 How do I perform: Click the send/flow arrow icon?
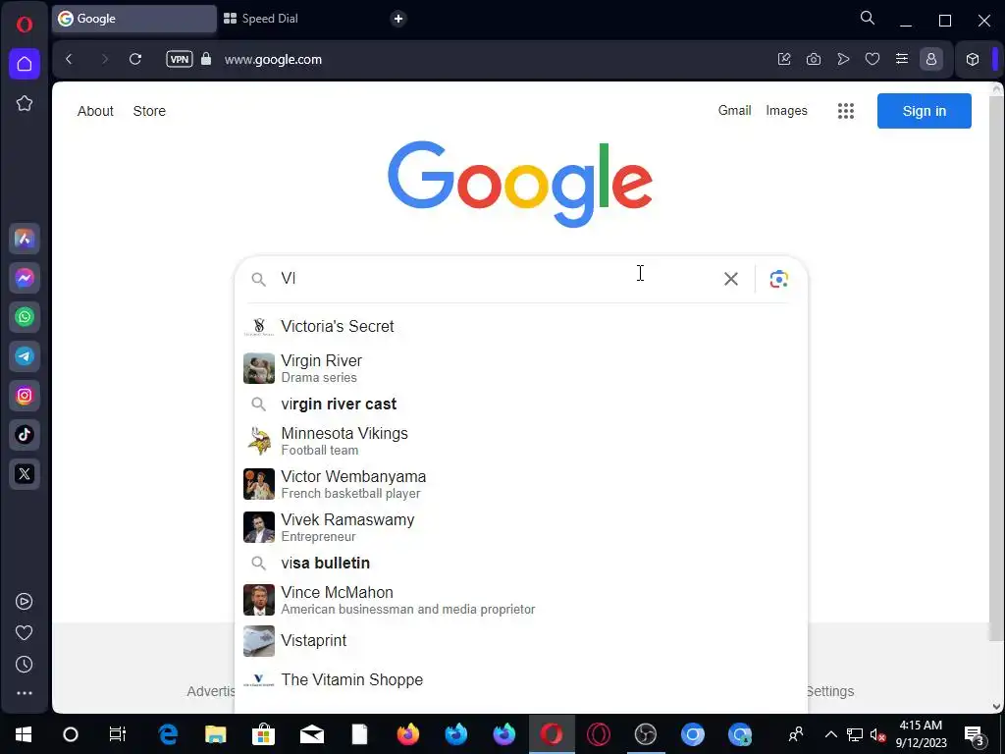(x=843, y=59)
